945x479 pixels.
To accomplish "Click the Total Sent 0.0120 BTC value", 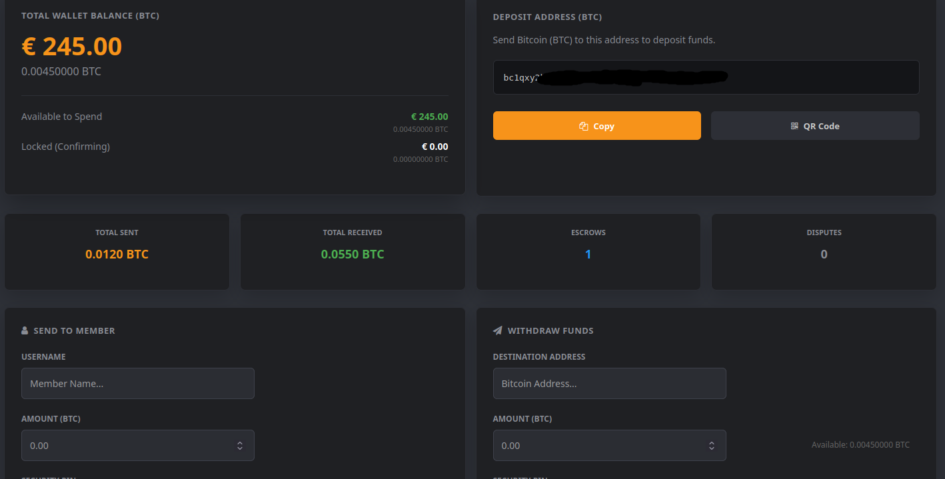I will [x=117, y=254].
